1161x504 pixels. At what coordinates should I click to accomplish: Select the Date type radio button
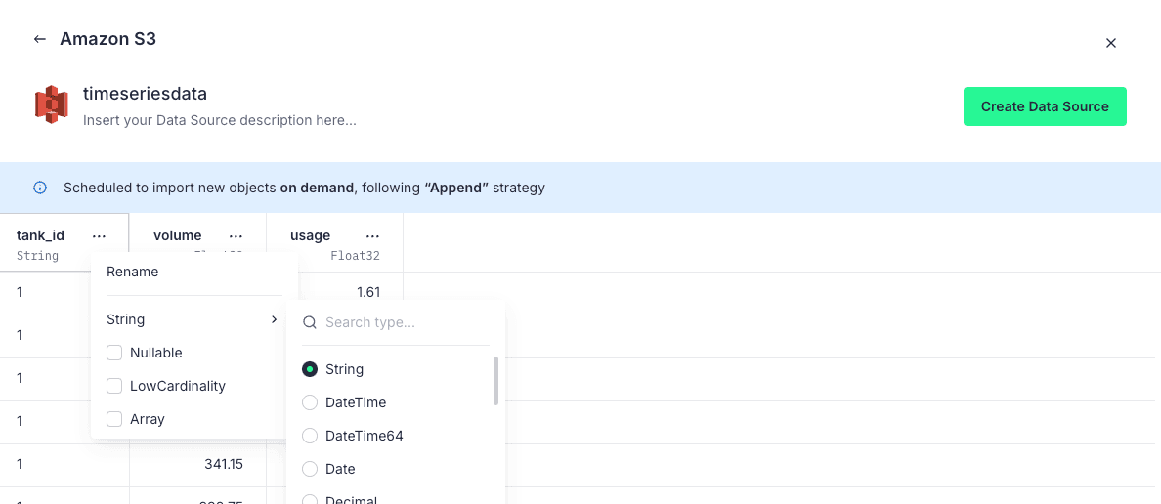pos(310,469)
